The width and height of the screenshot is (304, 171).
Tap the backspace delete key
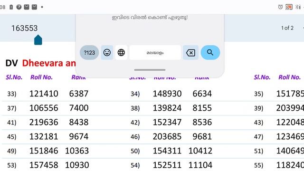190,53
